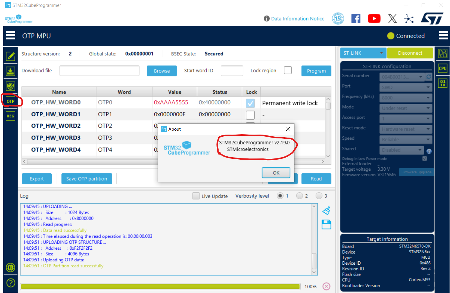Click the log panel vertical scrollbar

coord(314,239)
